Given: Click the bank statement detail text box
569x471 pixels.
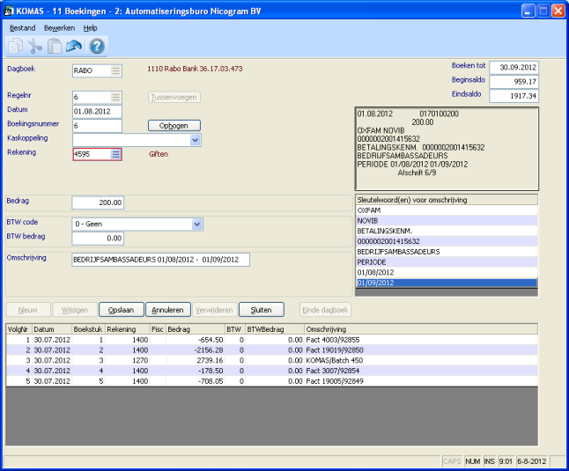Looking at the screenshot, I should pyautogui.click(x=447, y=149).
